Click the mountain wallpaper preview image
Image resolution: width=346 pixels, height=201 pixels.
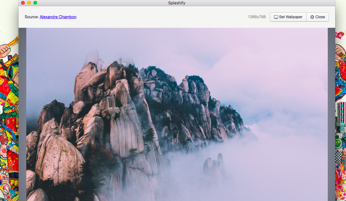coord(177,114)
